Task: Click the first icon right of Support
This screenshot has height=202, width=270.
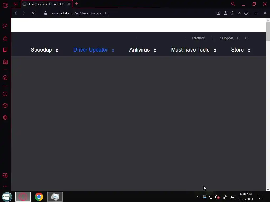Action: tap(238, 38)
